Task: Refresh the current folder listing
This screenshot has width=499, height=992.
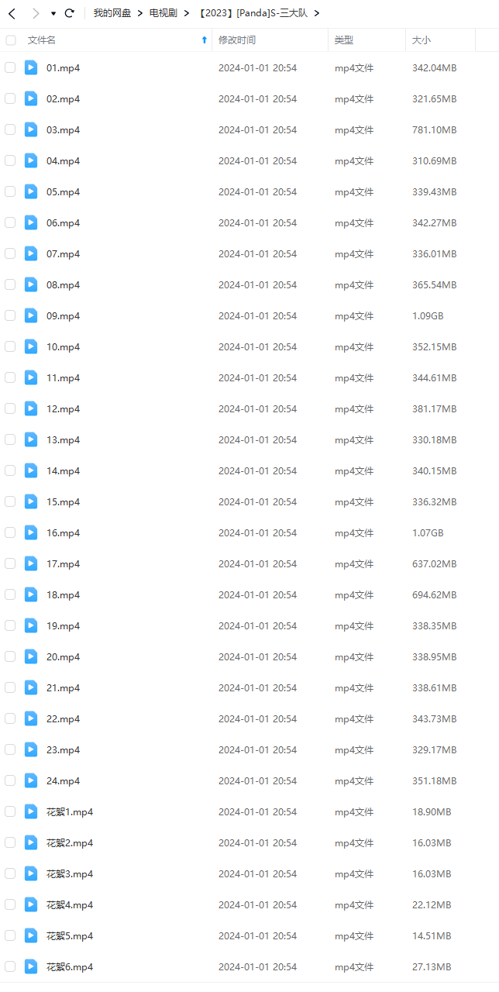Action: click(x=70, y=13)
